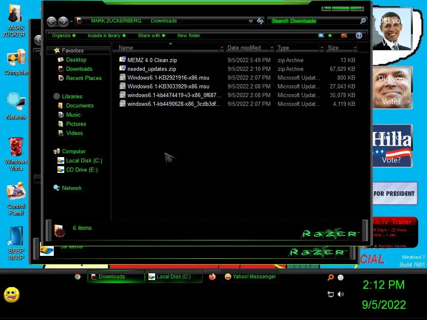Click the Back navigation button in Downloads window
The image size is (427, 320).
coord(51,21)
